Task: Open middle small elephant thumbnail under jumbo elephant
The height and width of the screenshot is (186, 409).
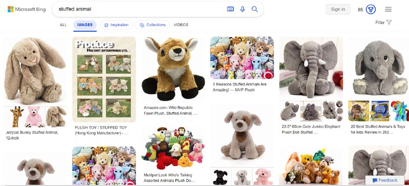Action: click(311, 111)
